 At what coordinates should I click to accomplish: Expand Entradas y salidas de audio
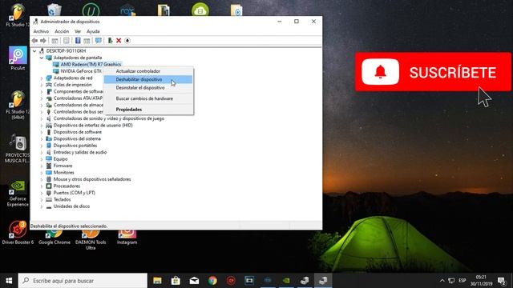[x=42, y=153]
